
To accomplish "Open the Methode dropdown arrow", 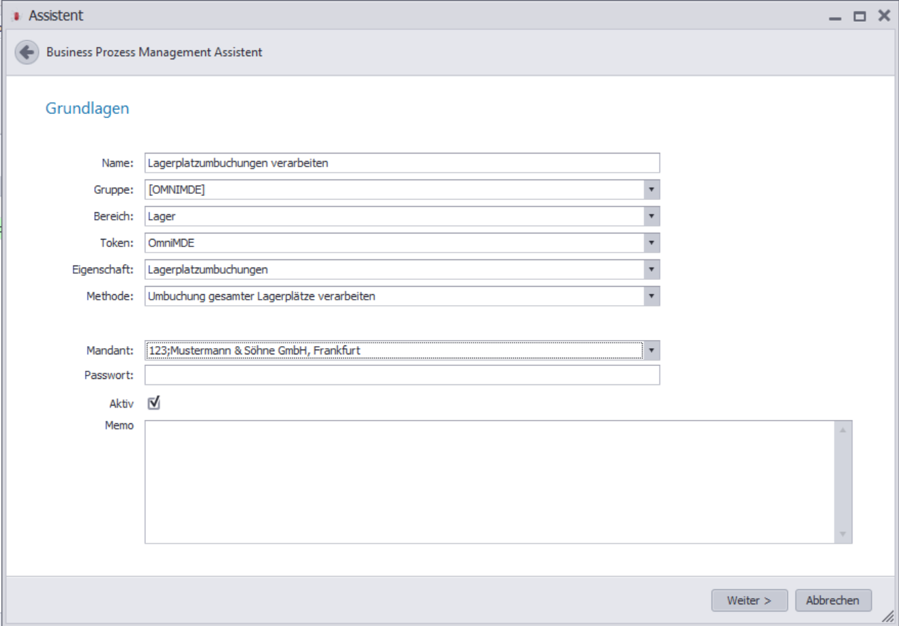I will [x=651, y=296].
